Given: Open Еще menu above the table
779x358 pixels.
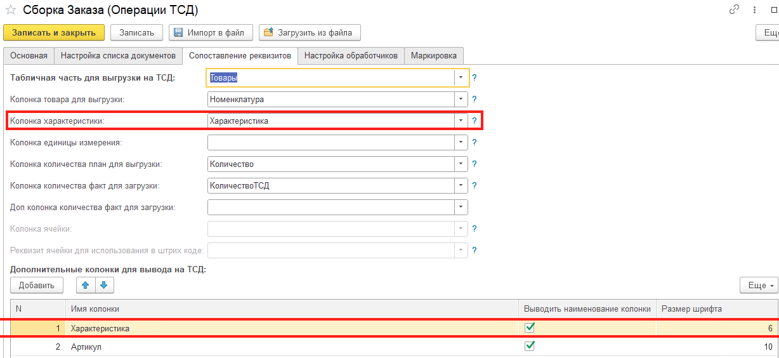Looking at the screenshot, I should coord(759,286).
